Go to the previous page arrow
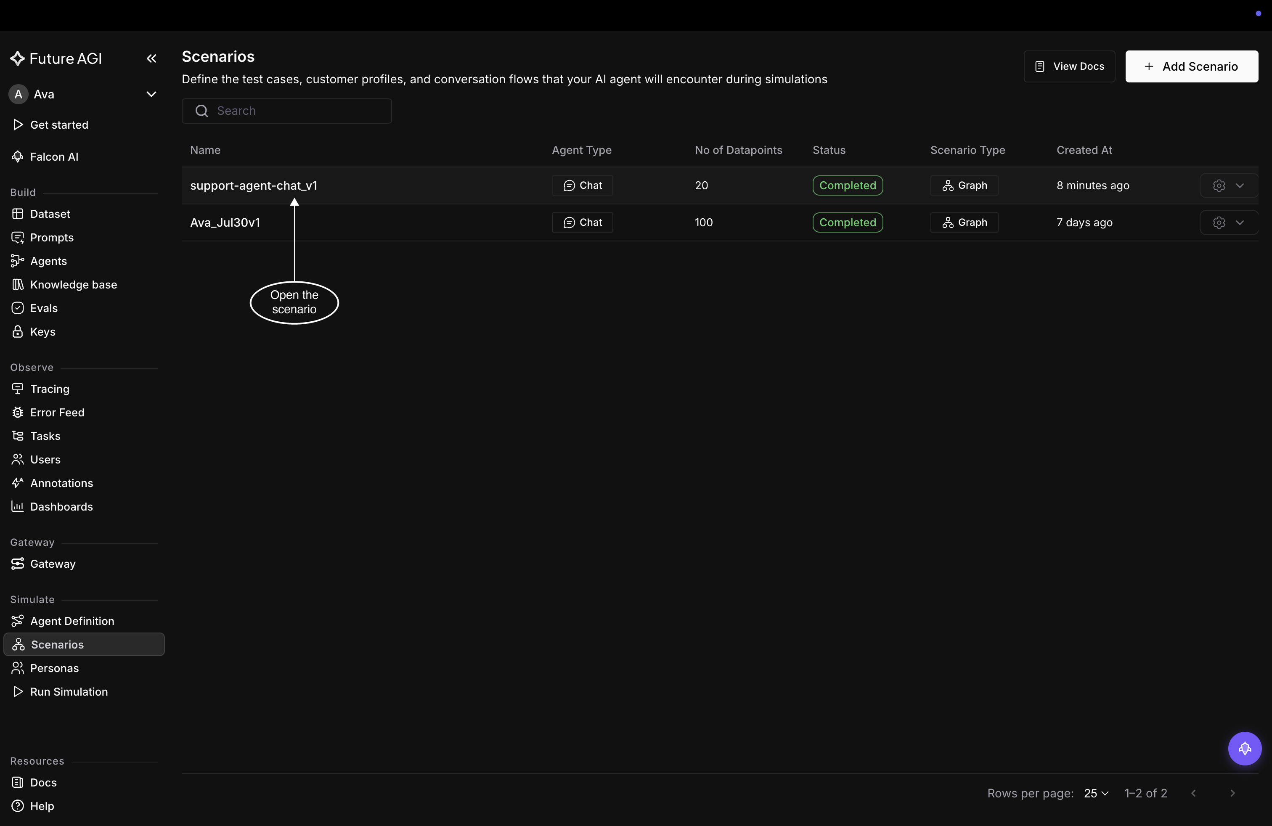1272x826 pixels. (x=1193, y=793)
